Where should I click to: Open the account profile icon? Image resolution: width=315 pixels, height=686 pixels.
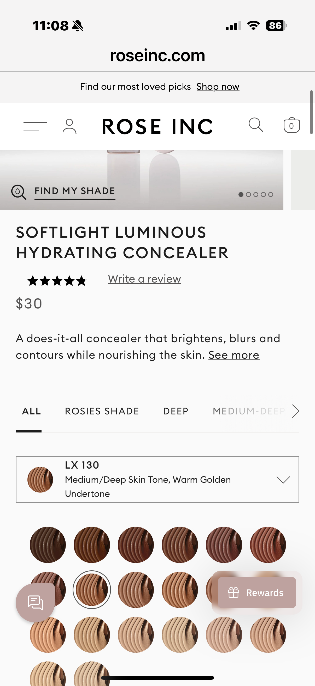tap(69, 126)
